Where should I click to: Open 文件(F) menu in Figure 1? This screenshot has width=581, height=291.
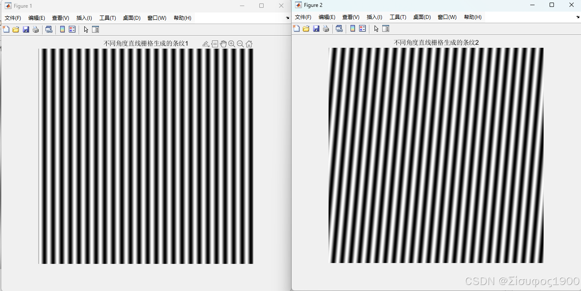click(x=13, y=18)
